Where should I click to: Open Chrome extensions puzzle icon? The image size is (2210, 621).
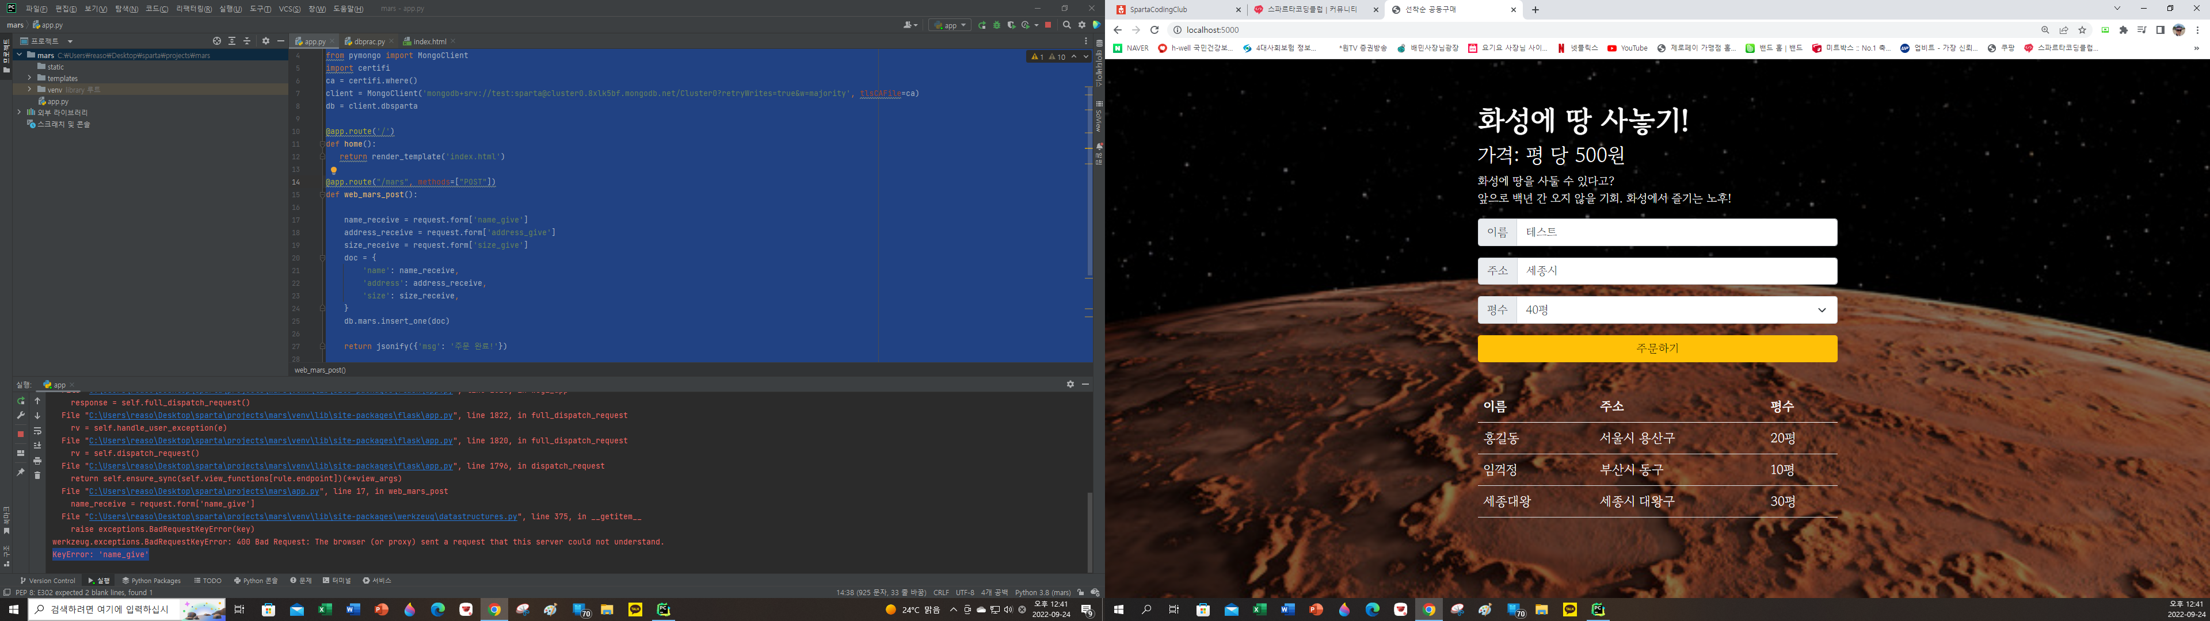pyautogui.click(x=2123, y=30)
